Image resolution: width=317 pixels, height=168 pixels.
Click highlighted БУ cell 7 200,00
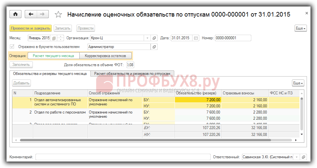[198, 100]
